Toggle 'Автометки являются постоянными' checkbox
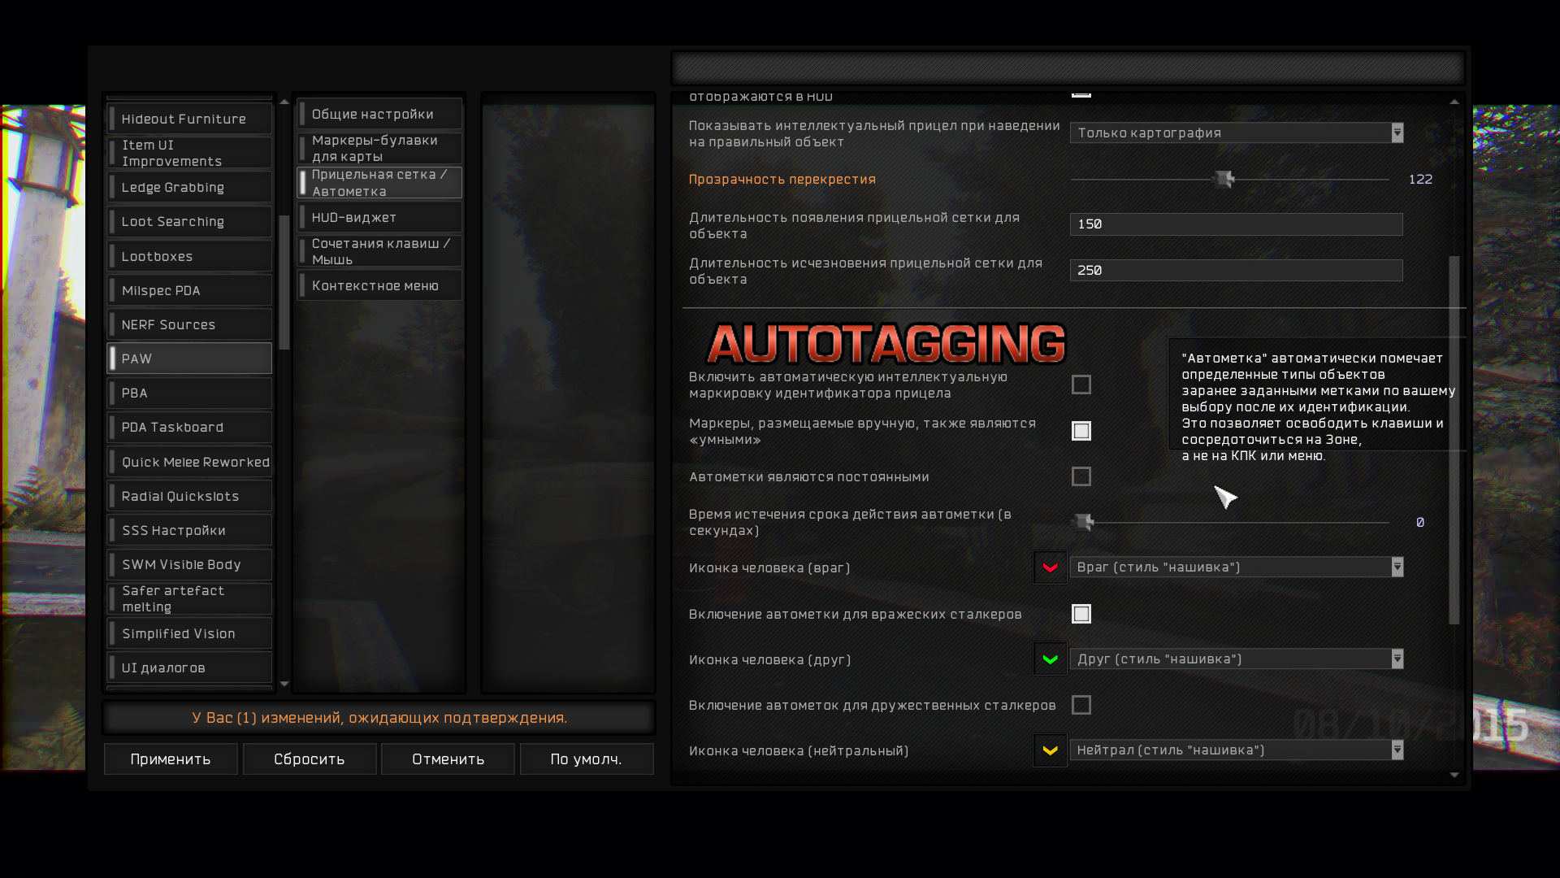This screenshot has width=1560, height=878. click(x=1081, y=476)
